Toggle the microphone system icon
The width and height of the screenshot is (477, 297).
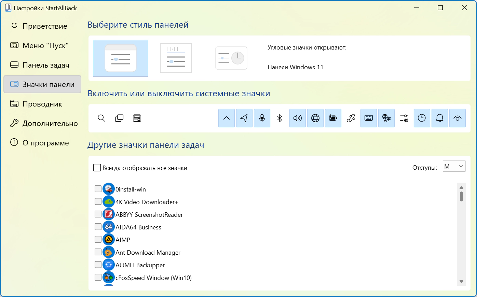click(x=262, y=118)
